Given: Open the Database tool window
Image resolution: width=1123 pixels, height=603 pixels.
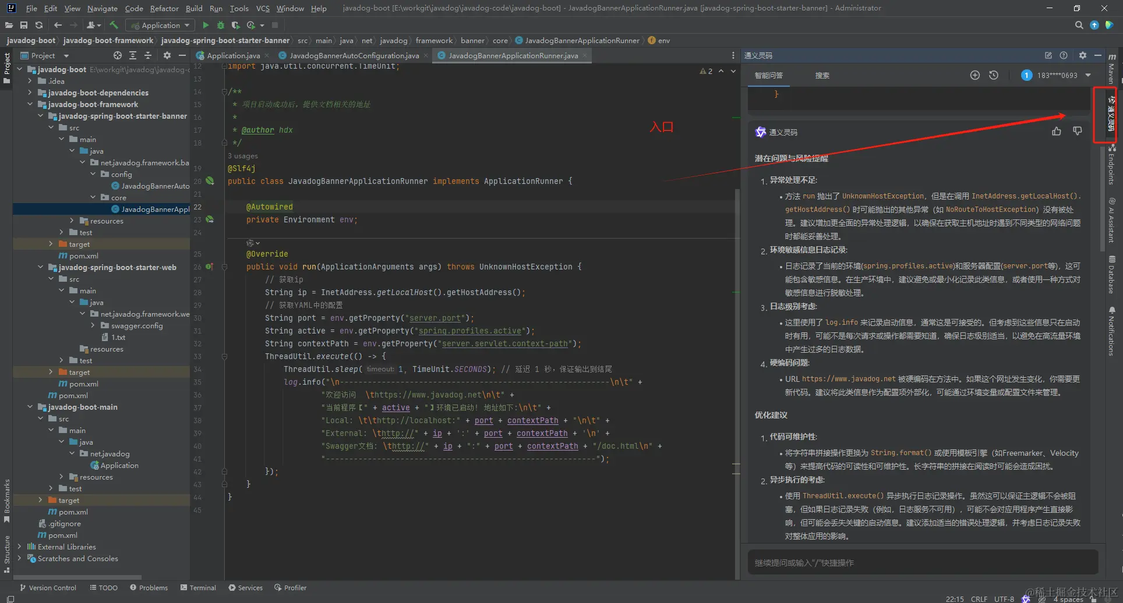Looking at the screenshot, I should coord(1111,275).
